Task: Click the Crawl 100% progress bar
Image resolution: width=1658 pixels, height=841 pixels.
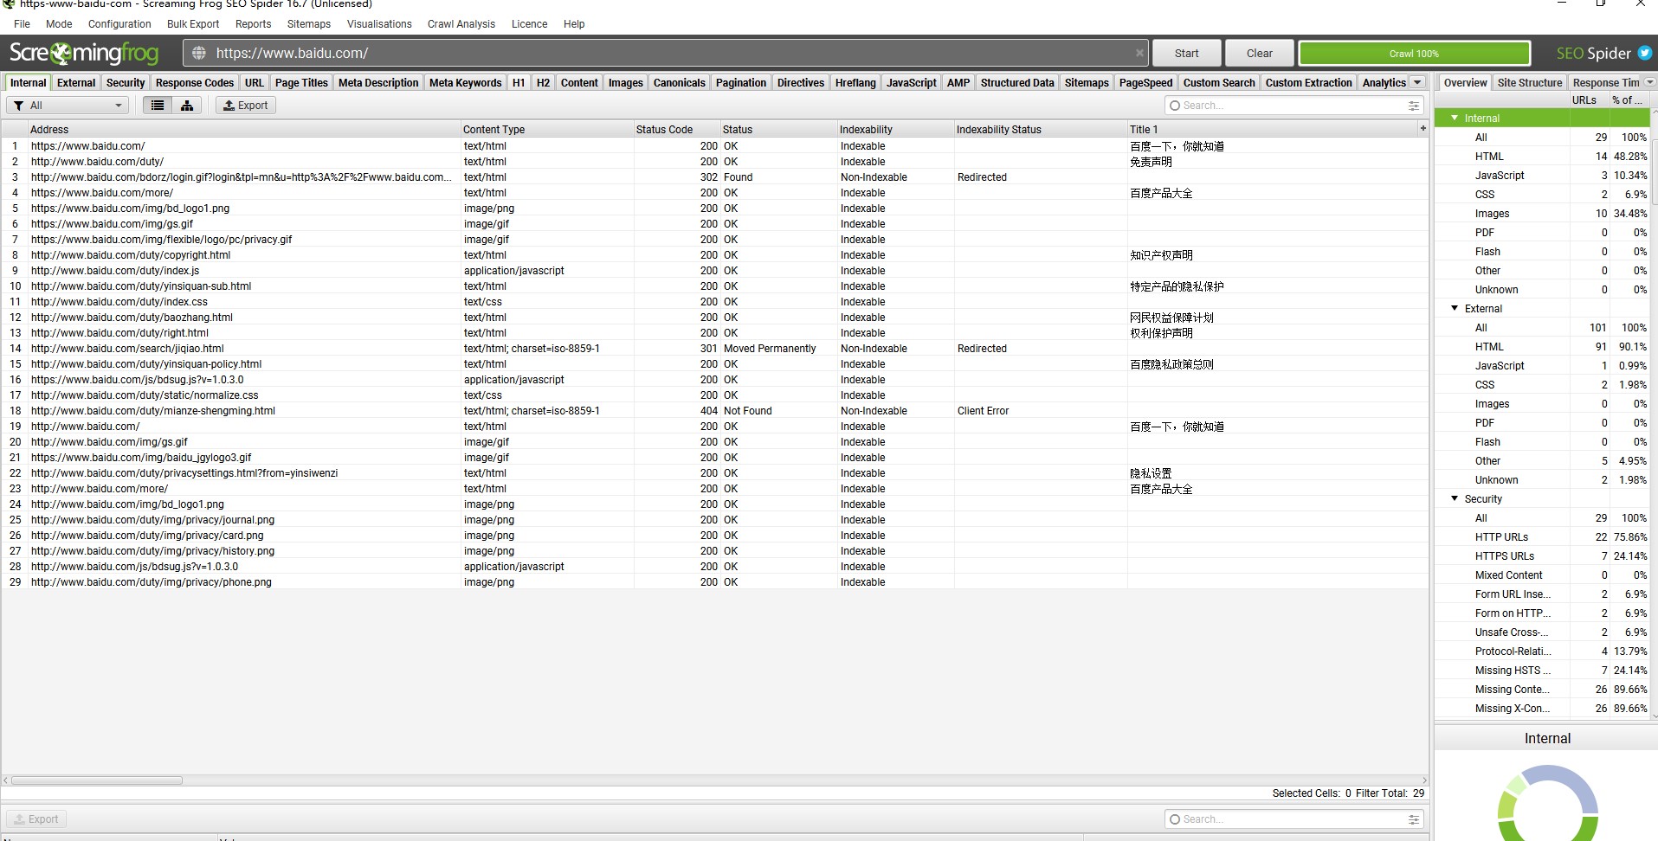Action: 1415,53
